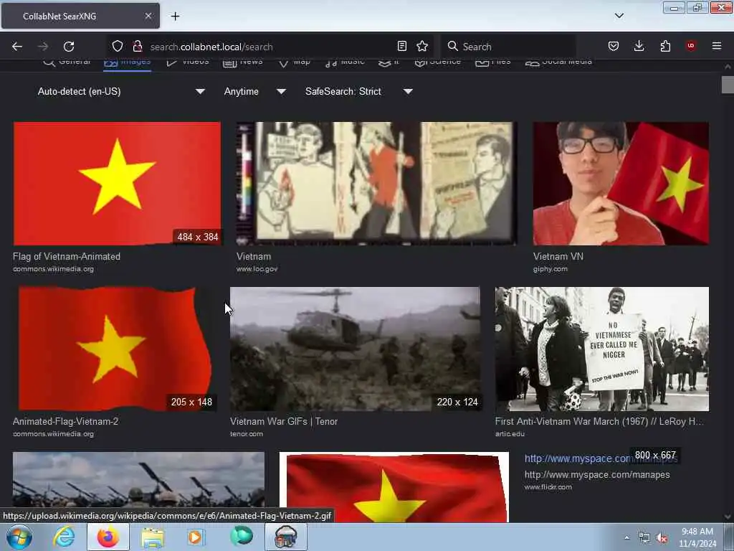The height and width of the screenshot is (551, 734).
Task: Switch to the Music search category
Action: tap(345, 62)
